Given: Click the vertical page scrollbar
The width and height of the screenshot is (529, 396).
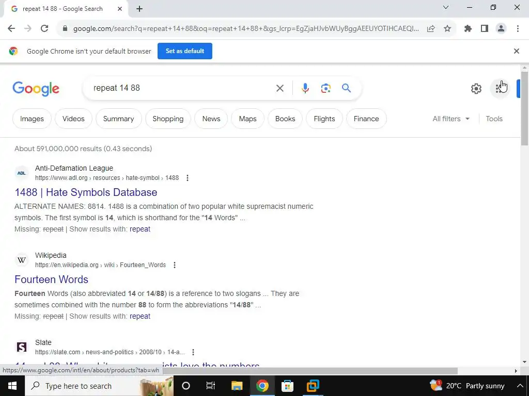Looking at the screenshot, I should click(x=524, y=108).
